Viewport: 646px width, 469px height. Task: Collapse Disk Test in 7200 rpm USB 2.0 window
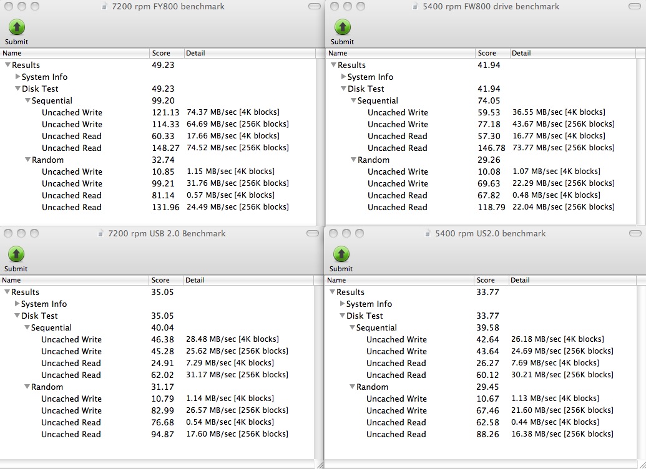tap(17, 316)
